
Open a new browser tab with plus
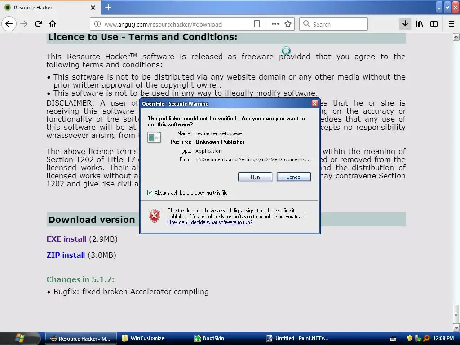(x=108, y=7)
